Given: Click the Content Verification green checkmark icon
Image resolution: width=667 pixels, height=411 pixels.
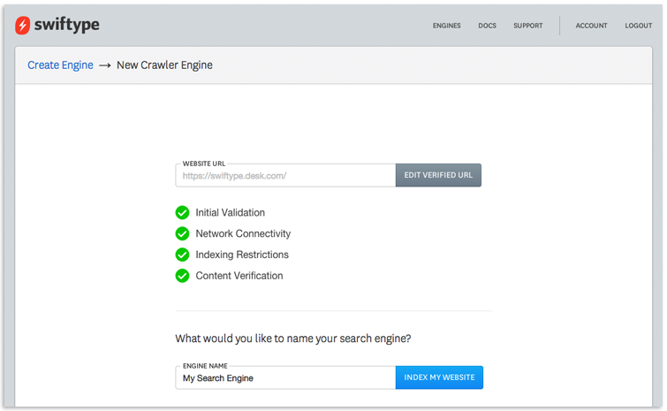Looking at the screenshot, I should click(182, 276).
